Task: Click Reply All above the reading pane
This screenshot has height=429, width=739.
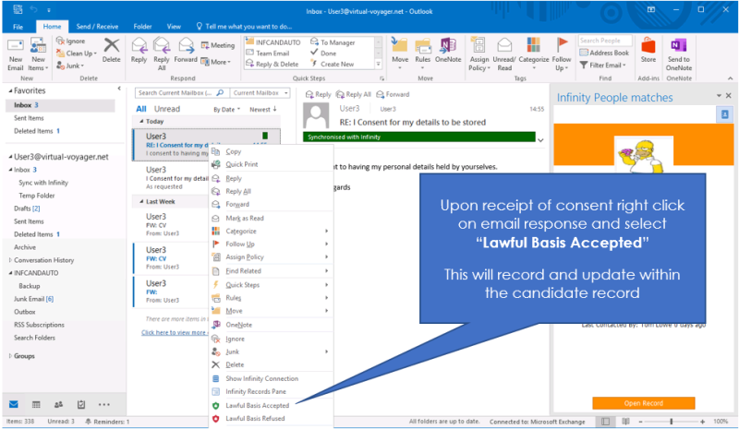Action: (x=353, y=94)
